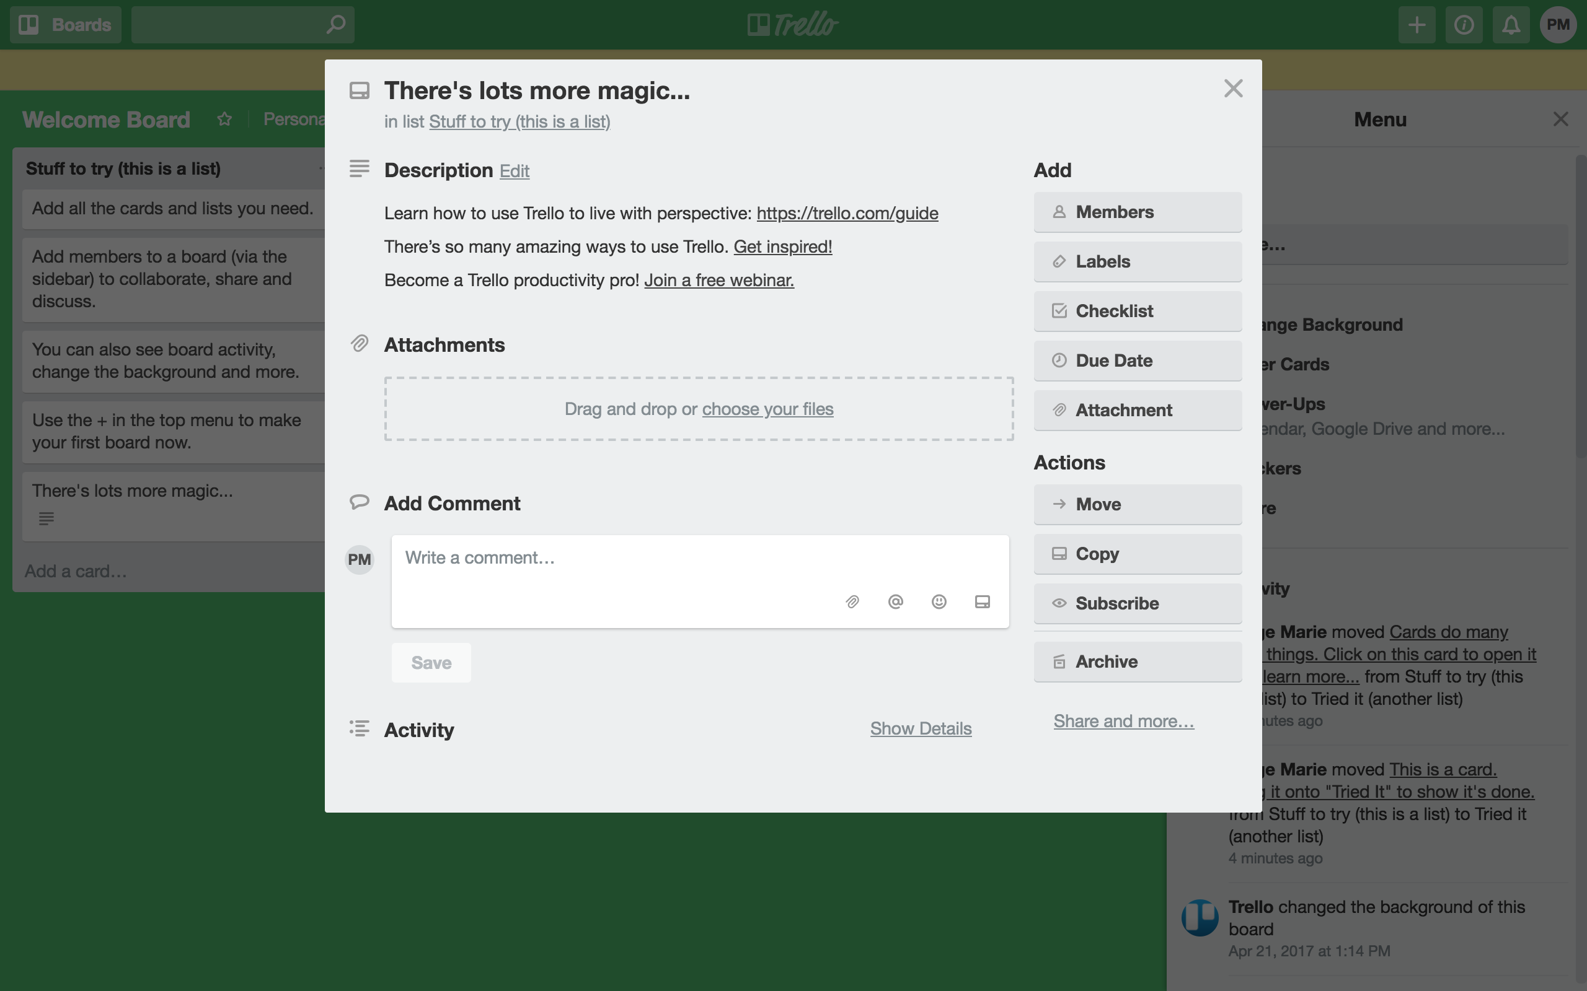Image resolution: width=1587 pixels, height=991 pixels.
Task: Click 'Add a card…' in the list
Action: point(76,572)
